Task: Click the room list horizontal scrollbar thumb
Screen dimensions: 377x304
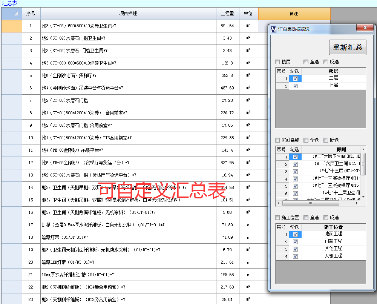Action: pos(311,203)
